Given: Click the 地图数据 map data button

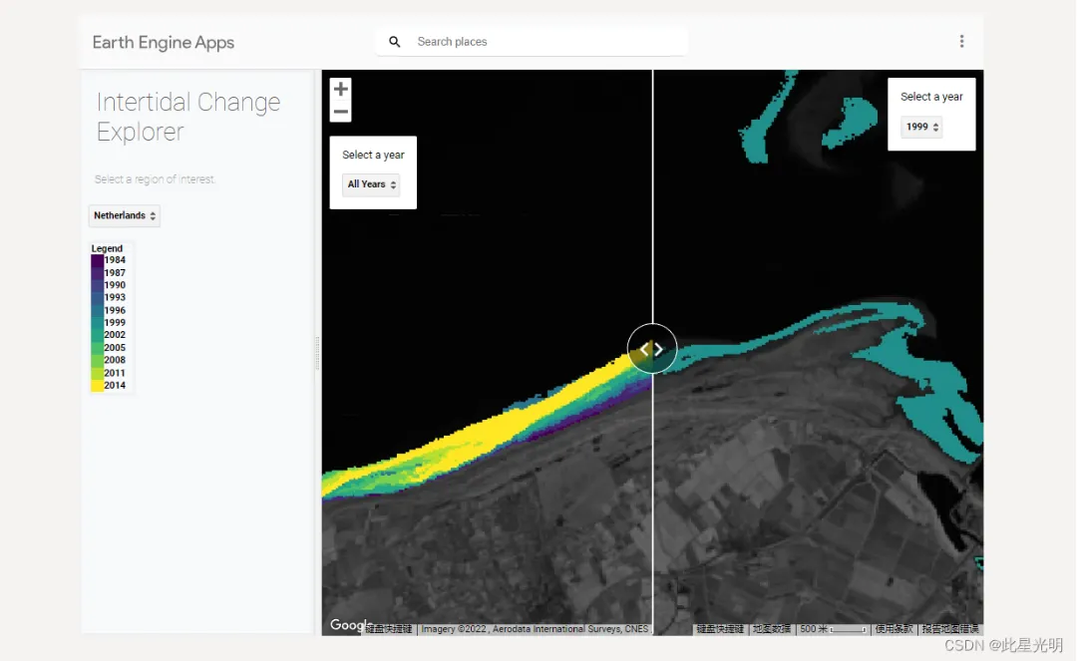Looking at the screenshot, I should pyautogui.click(x=771, y=629).
